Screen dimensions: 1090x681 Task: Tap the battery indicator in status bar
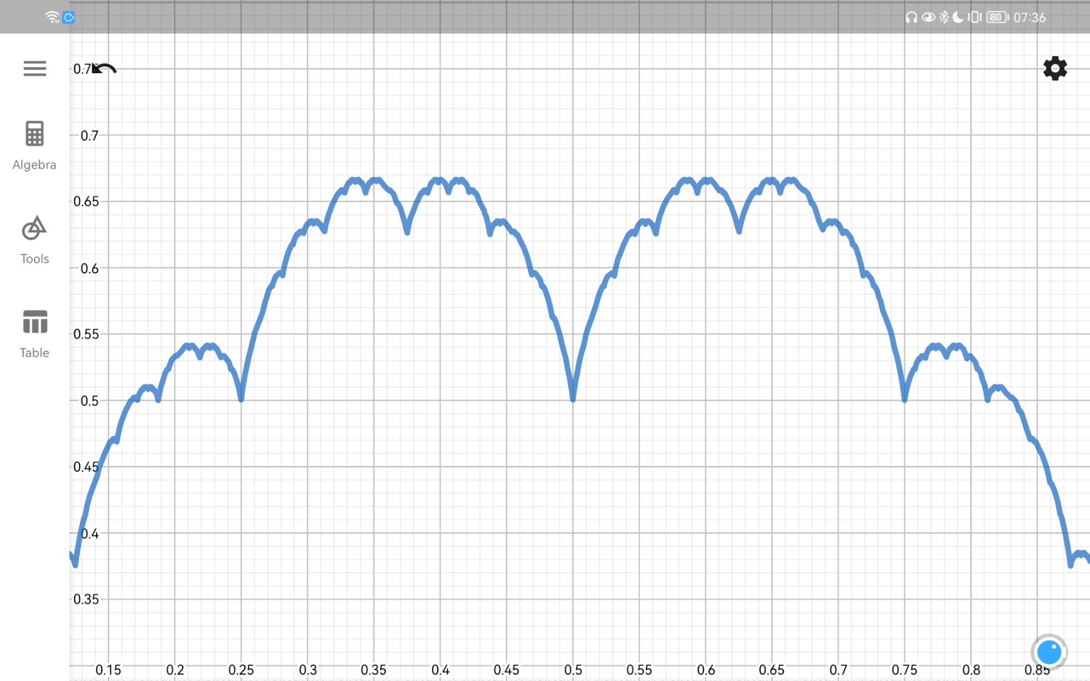[x=997, y=17]
